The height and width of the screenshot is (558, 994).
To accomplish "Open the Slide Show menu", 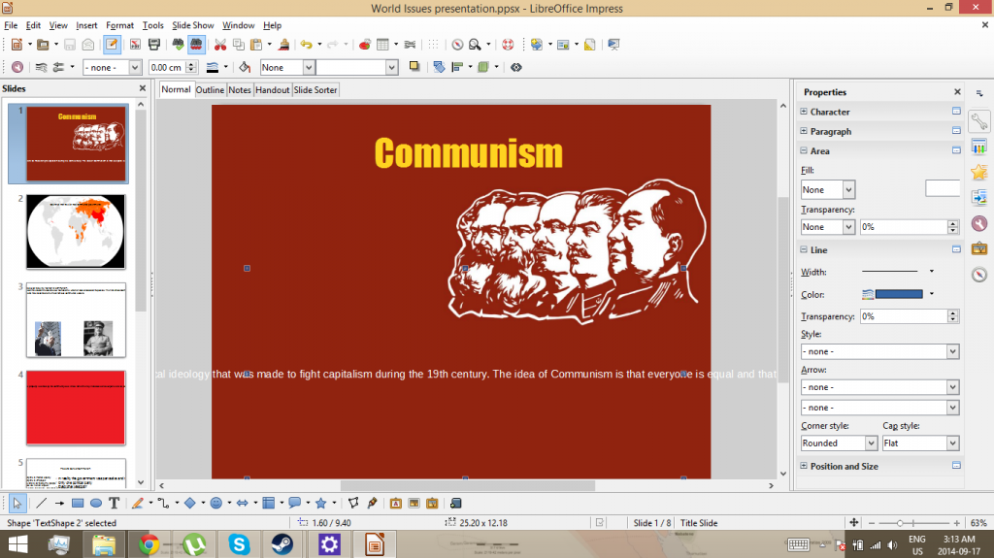I will [193, 25].
